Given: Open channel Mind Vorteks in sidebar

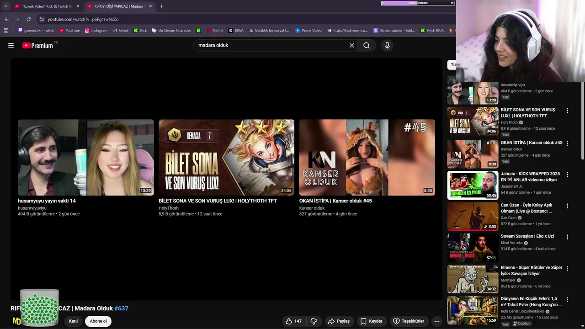Looking at the screenshot, I should click(511, 243).
